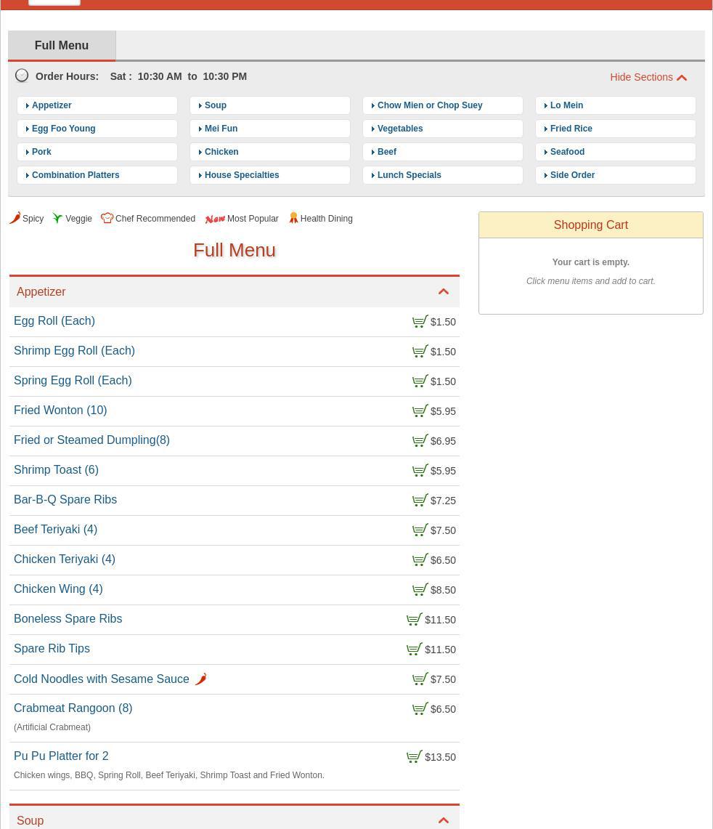Navigate to House Specialties category

tap(242, 175)
